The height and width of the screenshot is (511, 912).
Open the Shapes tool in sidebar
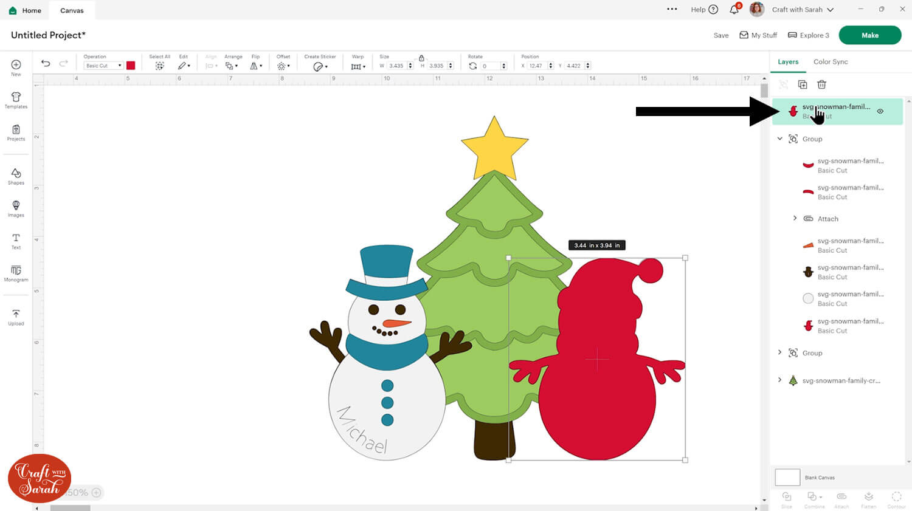16,176
